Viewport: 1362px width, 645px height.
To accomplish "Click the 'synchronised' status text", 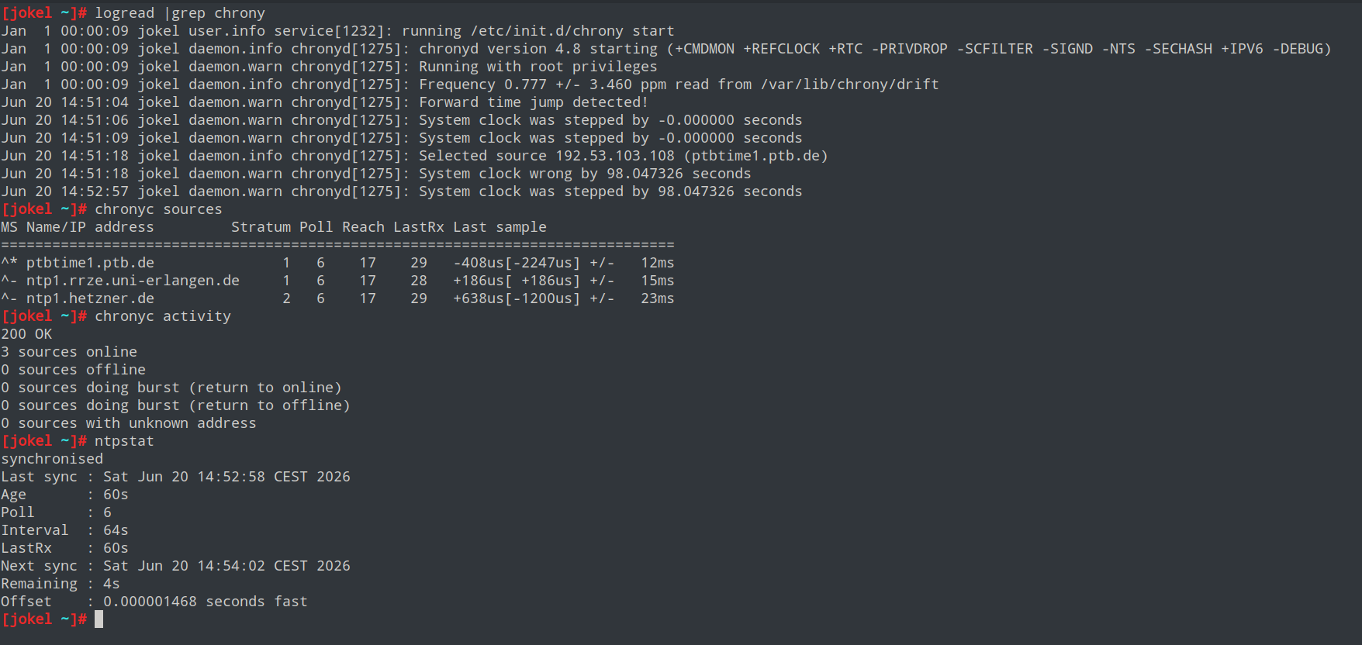I will tap(52, 459).
